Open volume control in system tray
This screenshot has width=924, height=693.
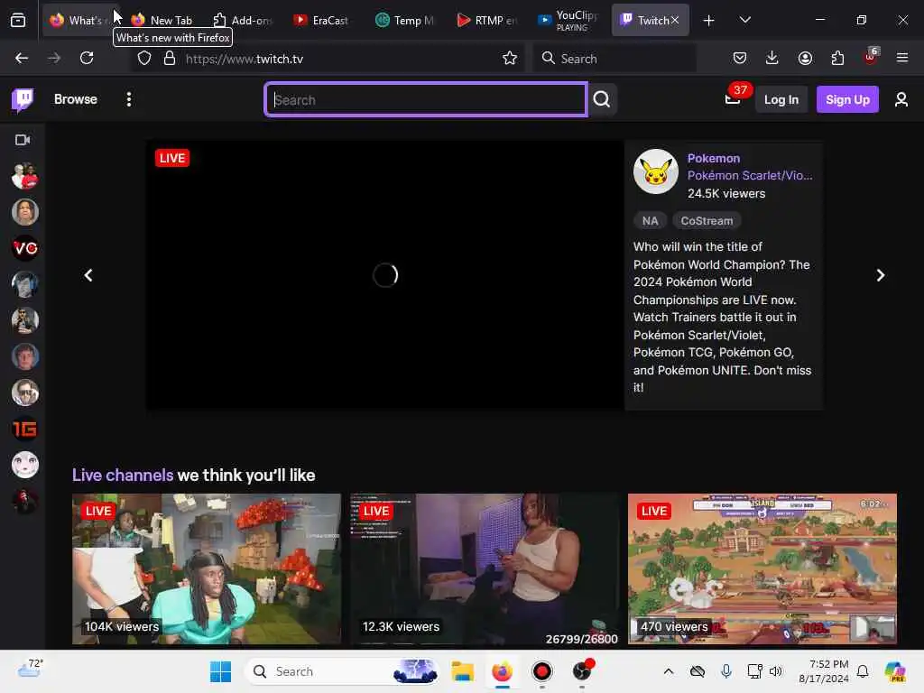tap(775, 671)
